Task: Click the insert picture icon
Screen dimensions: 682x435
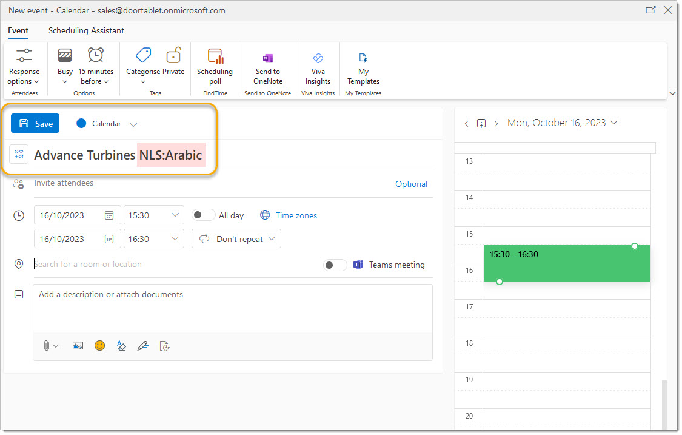Action: (78, 346)
